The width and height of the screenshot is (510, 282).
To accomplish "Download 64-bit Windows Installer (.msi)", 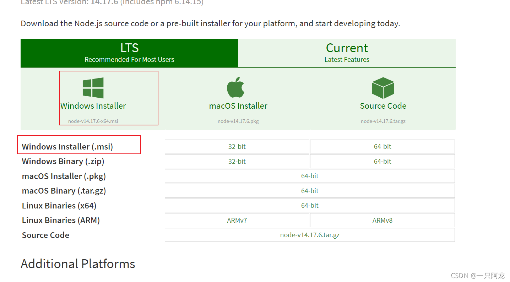I will 382,146.
